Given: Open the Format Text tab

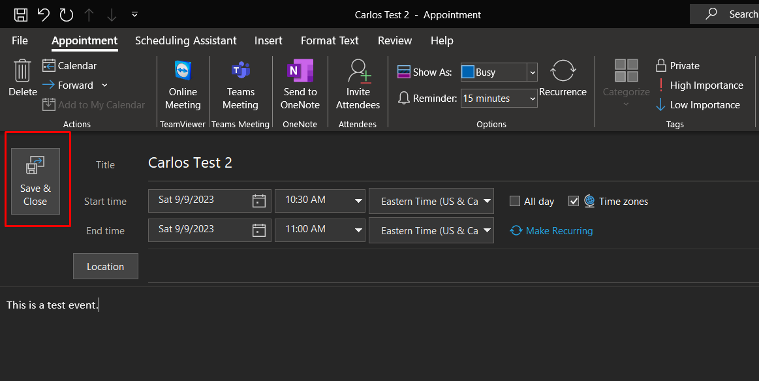Looking at the screenshot, I should 330,40.
